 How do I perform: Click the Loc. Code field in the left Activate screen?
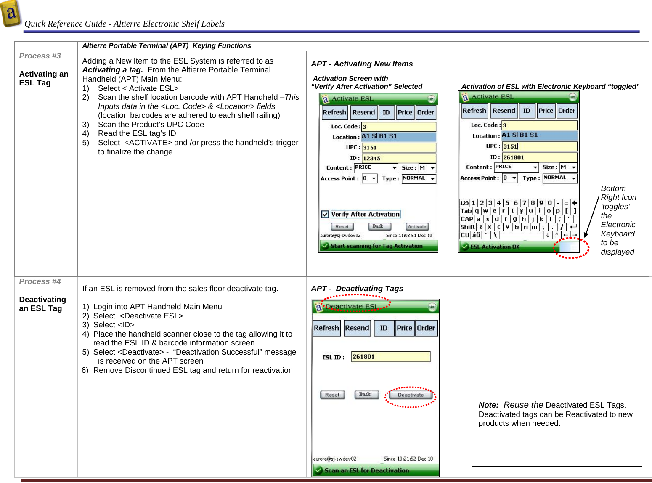click(x=399, y=127)
